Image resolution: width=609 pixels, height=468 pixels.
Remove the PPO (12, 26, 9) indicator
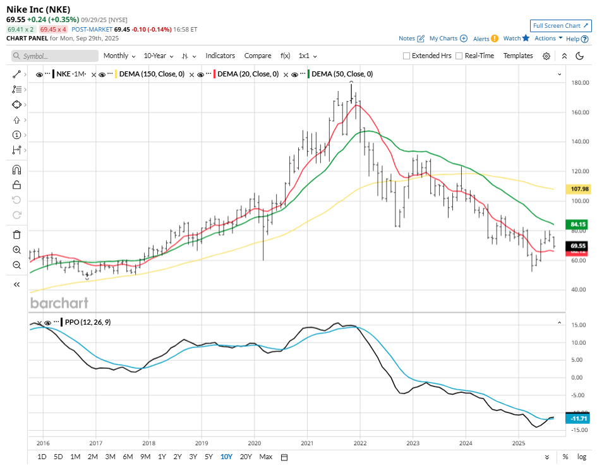click(x=39, y=323)
